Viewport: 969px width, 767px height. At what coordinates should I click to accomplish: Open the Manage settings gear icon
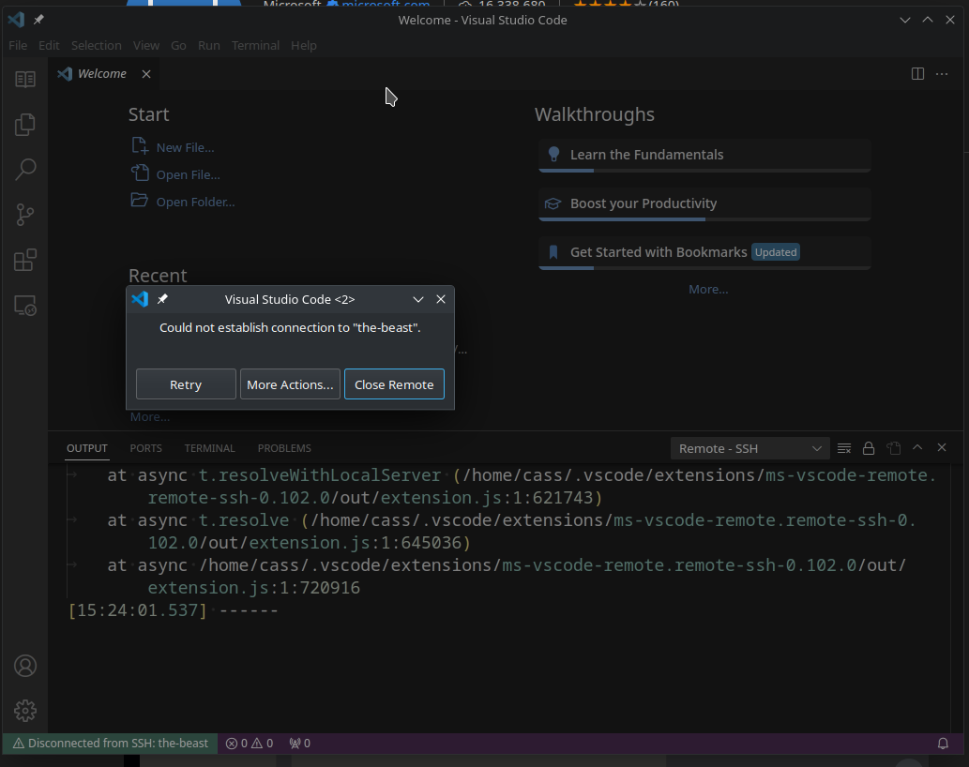tap(24, 710)
